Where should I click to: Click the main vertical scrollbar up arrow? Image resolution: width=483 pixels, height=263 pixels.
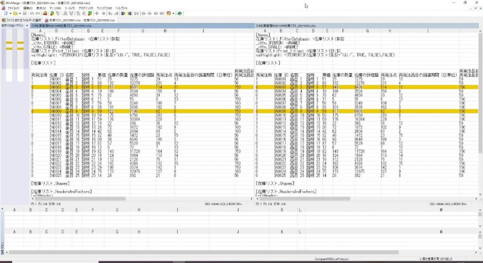pos(481,32)
